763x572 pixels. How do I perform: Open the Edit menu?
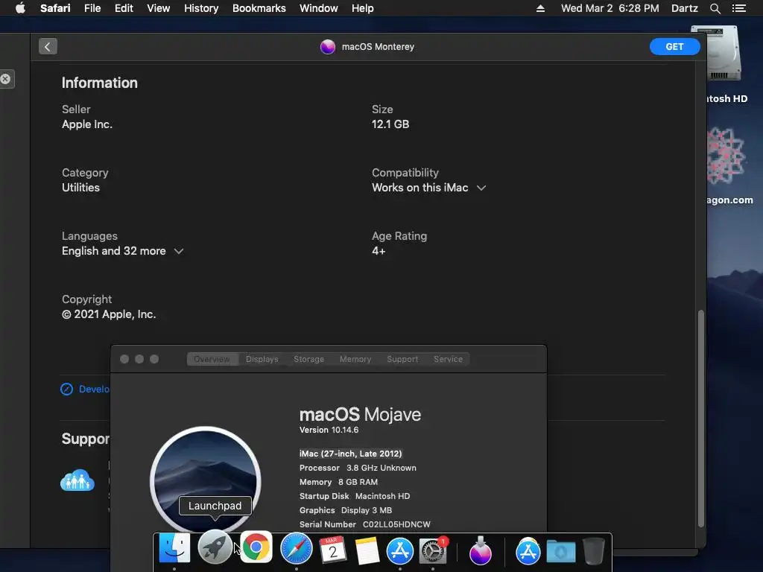[124, 8]
